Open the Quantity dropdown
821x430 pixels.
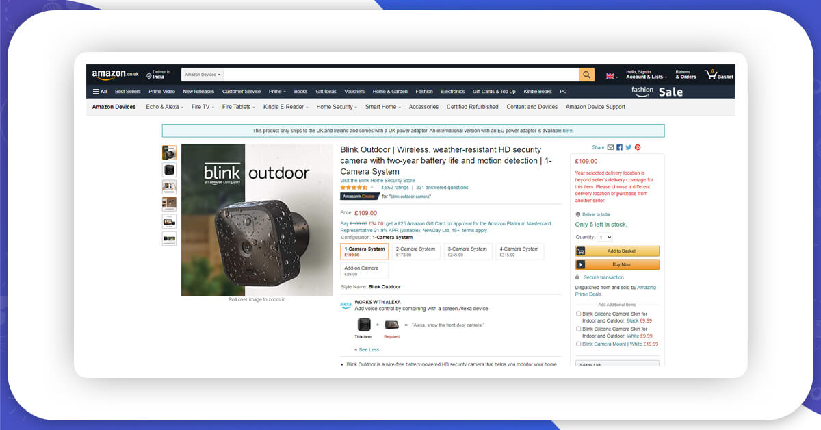coord(605,237)
